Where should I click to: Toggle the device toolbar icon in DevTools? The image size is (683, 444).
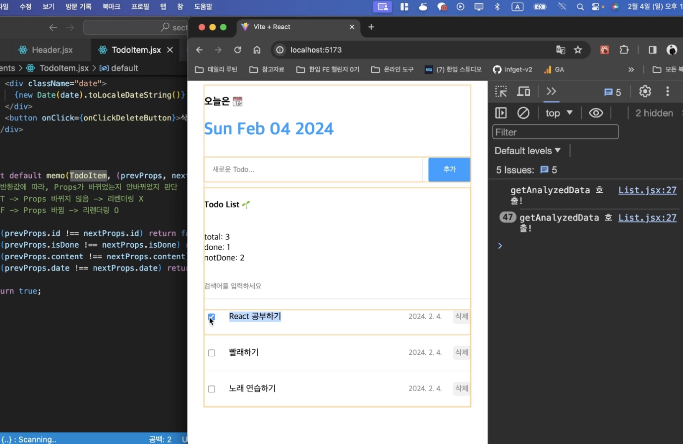click(x=523, y=92)
